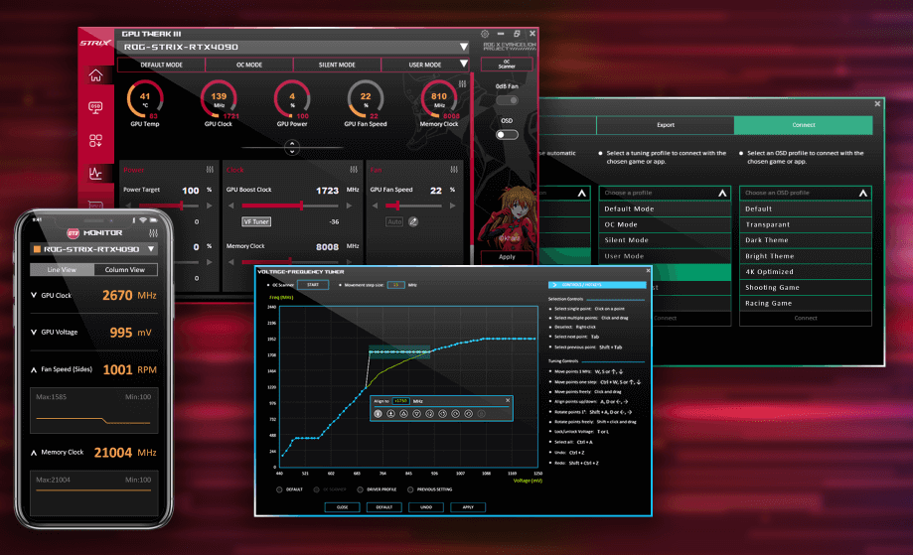Open Power panel settings sliders icon
This screenshot has width=913, height=555.
(x=210, y=170)
